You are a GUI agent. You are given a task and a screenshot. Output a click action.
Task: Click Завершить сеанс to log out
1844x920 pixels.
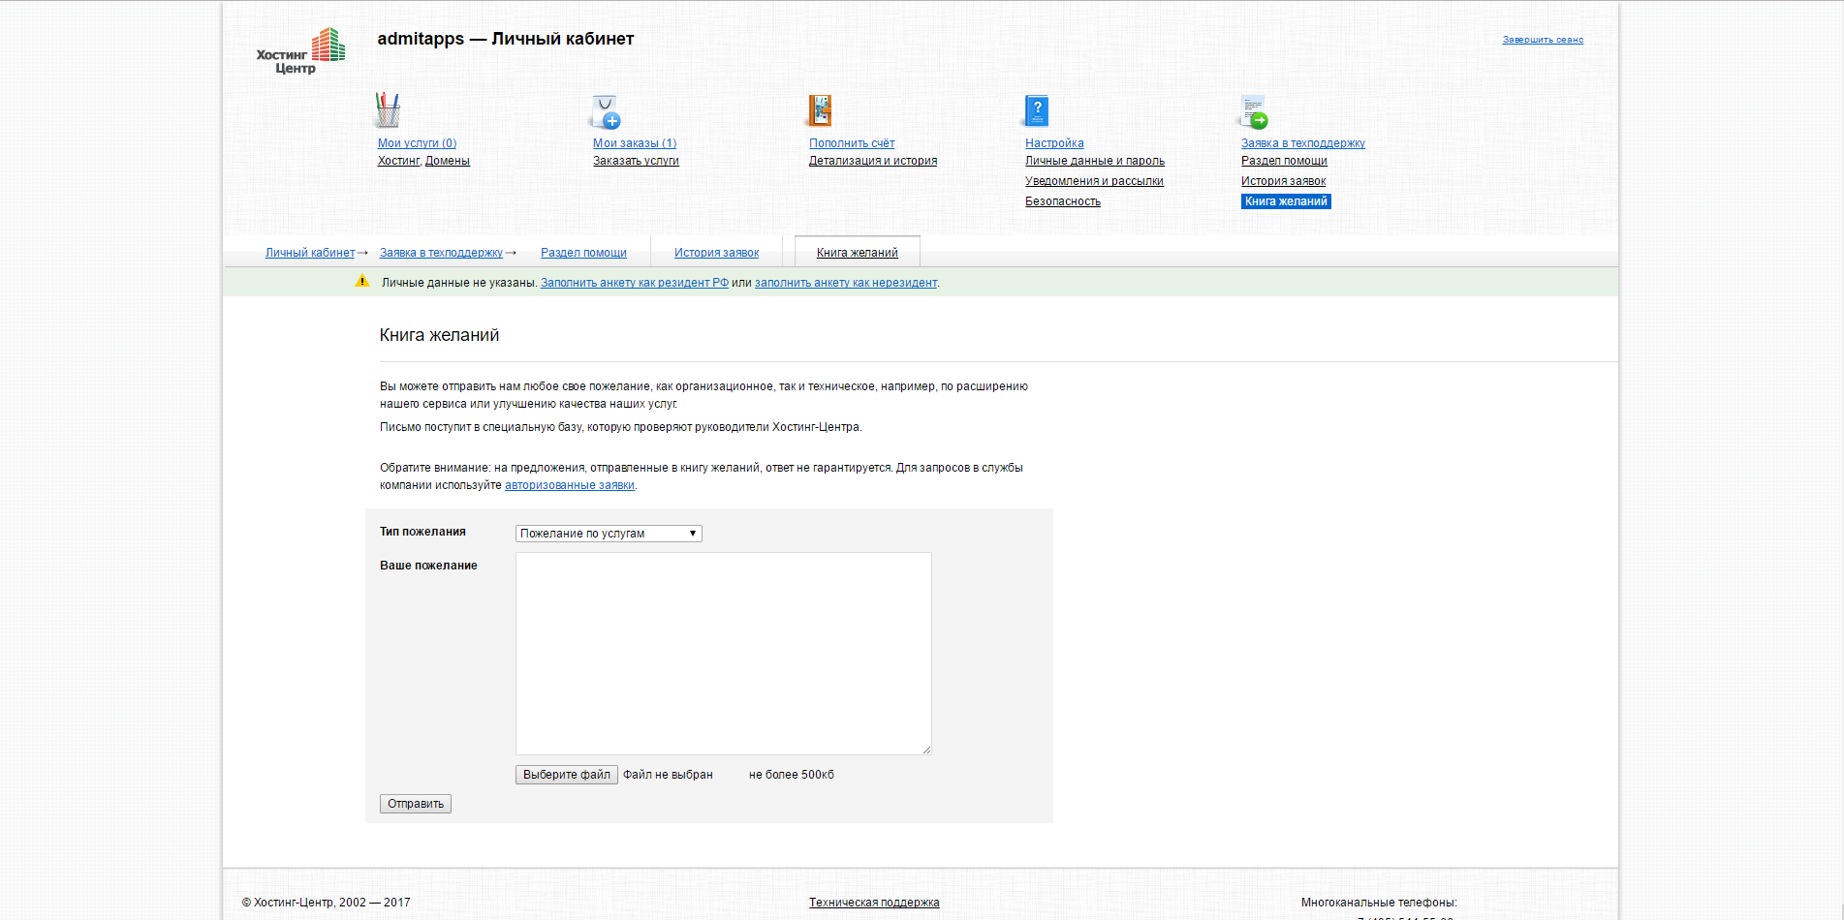[1543, 40]
